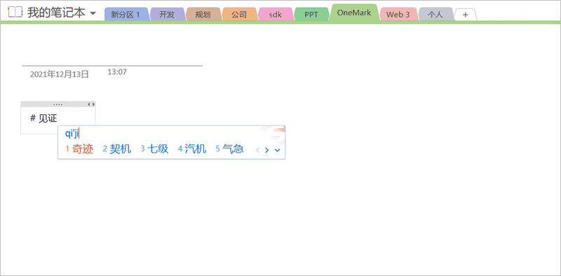The image size is (561, 276).
Task: Choose IME candidate 5 气急
Action: click(230, 149)
